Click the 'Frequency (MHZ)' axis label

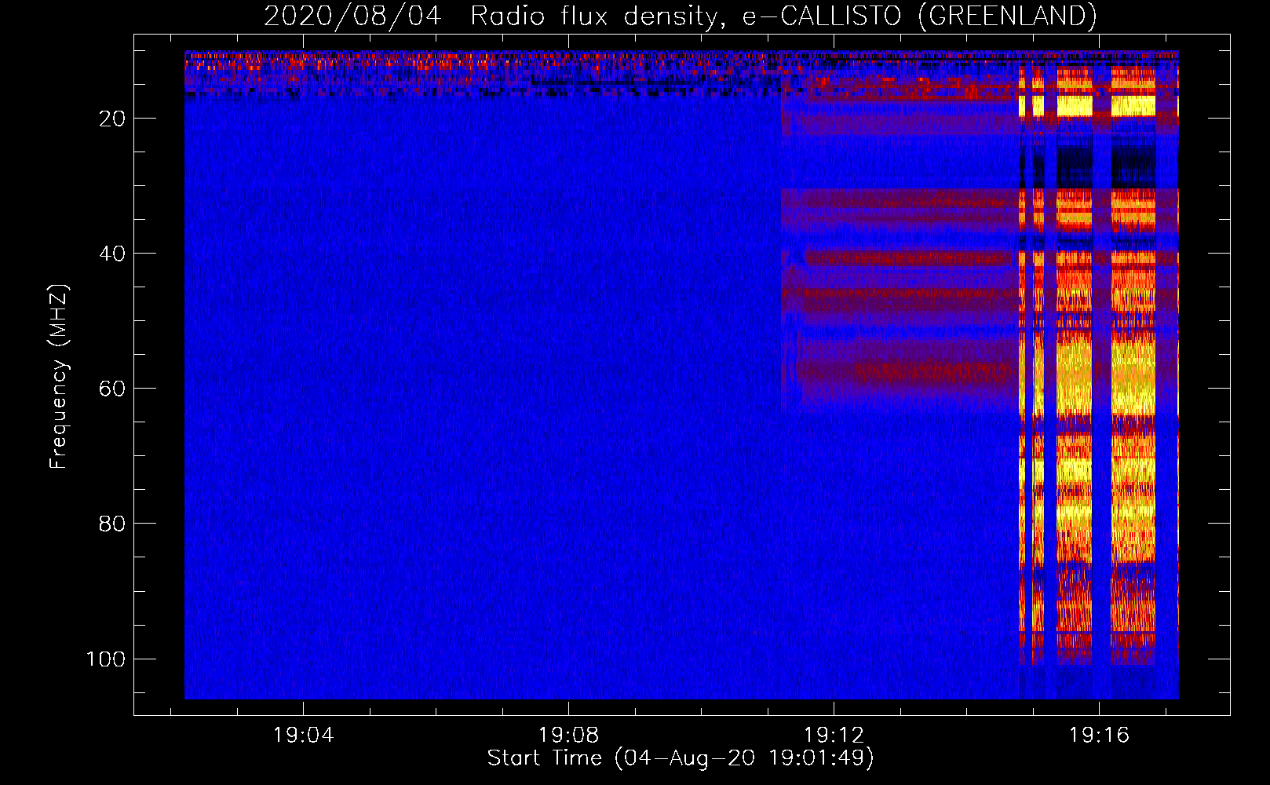(x=59, y=377)
